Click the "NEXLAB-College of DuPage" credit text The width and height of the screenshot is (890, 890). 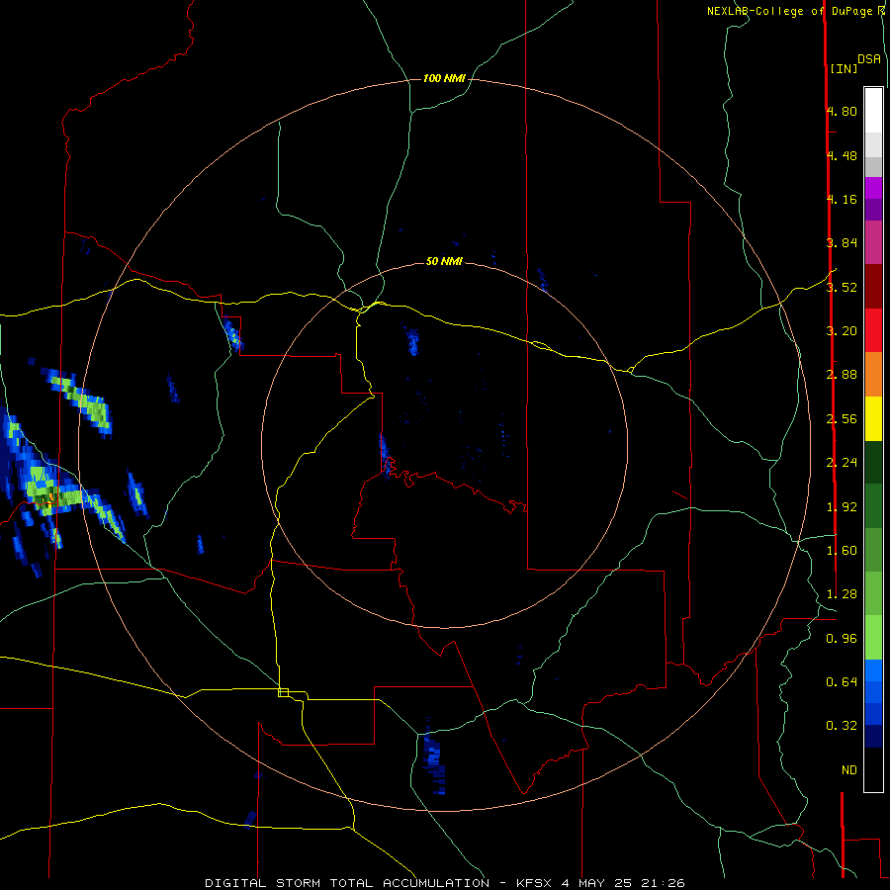pos(789,11)
